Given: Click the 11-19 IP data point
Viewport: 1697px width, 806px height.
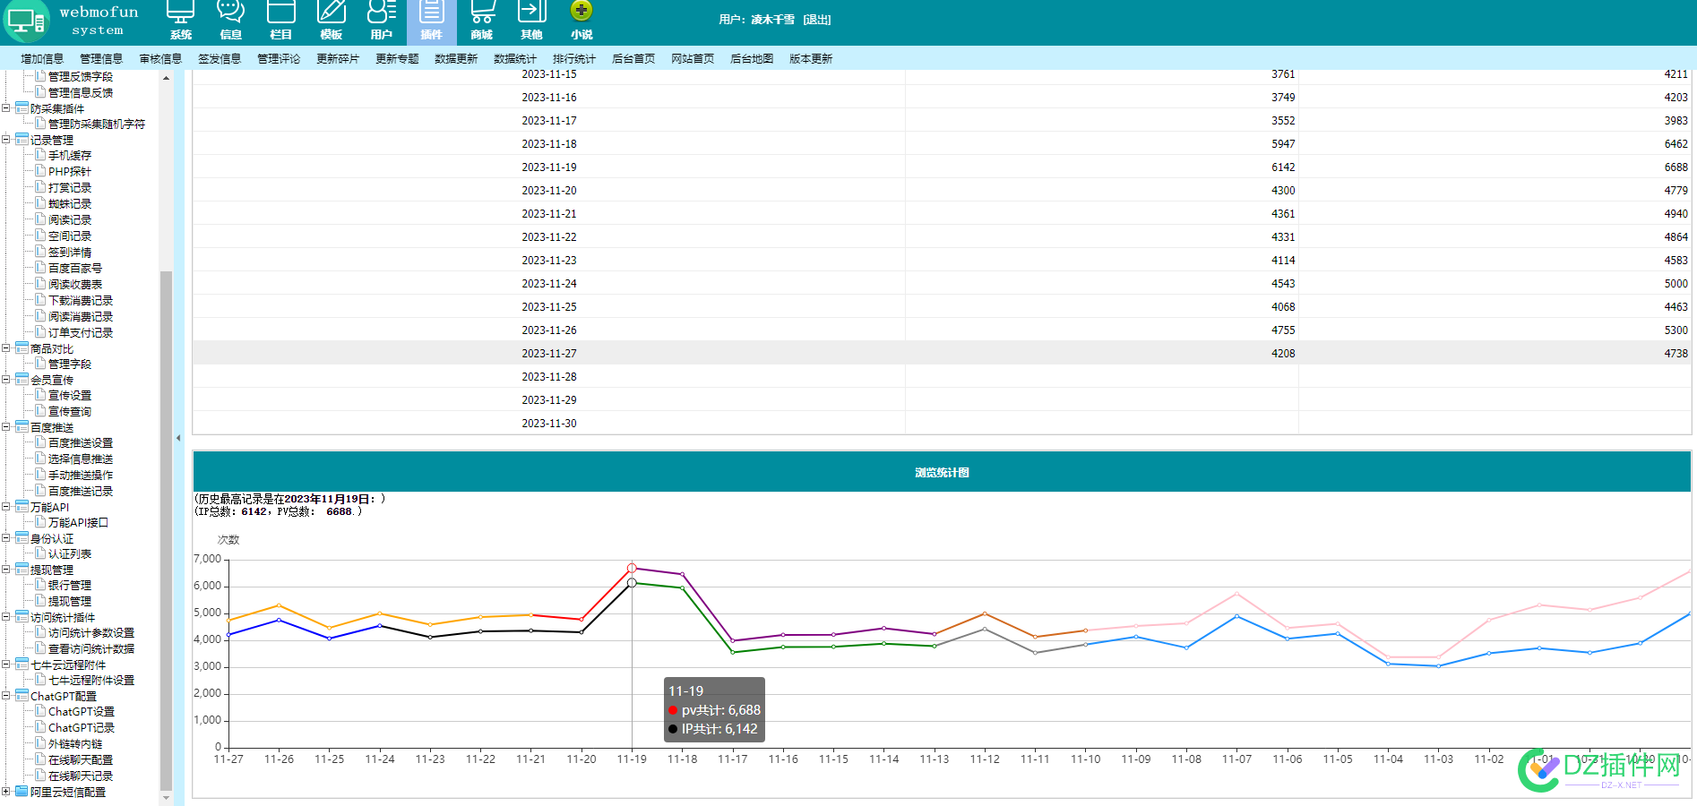Looking at the screenshot, I should [x=632, y=583].
